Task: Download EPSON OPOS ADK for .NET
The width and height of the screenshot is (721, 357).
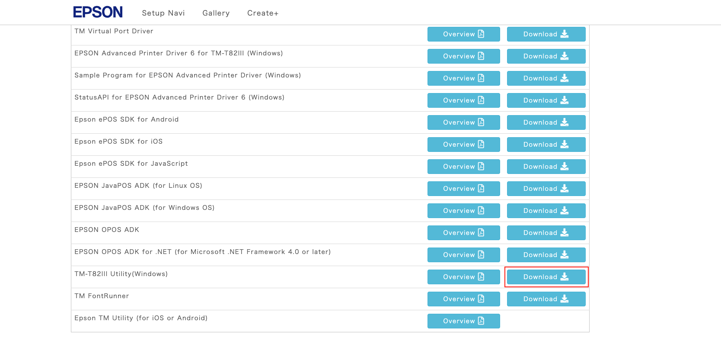Action: tap(546, 255)
